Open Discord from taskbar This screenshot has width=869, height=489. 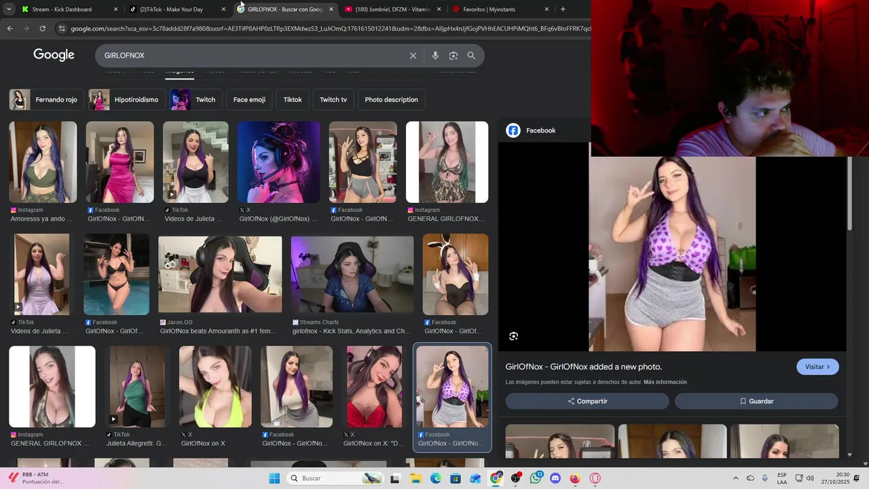pos(555,478)
